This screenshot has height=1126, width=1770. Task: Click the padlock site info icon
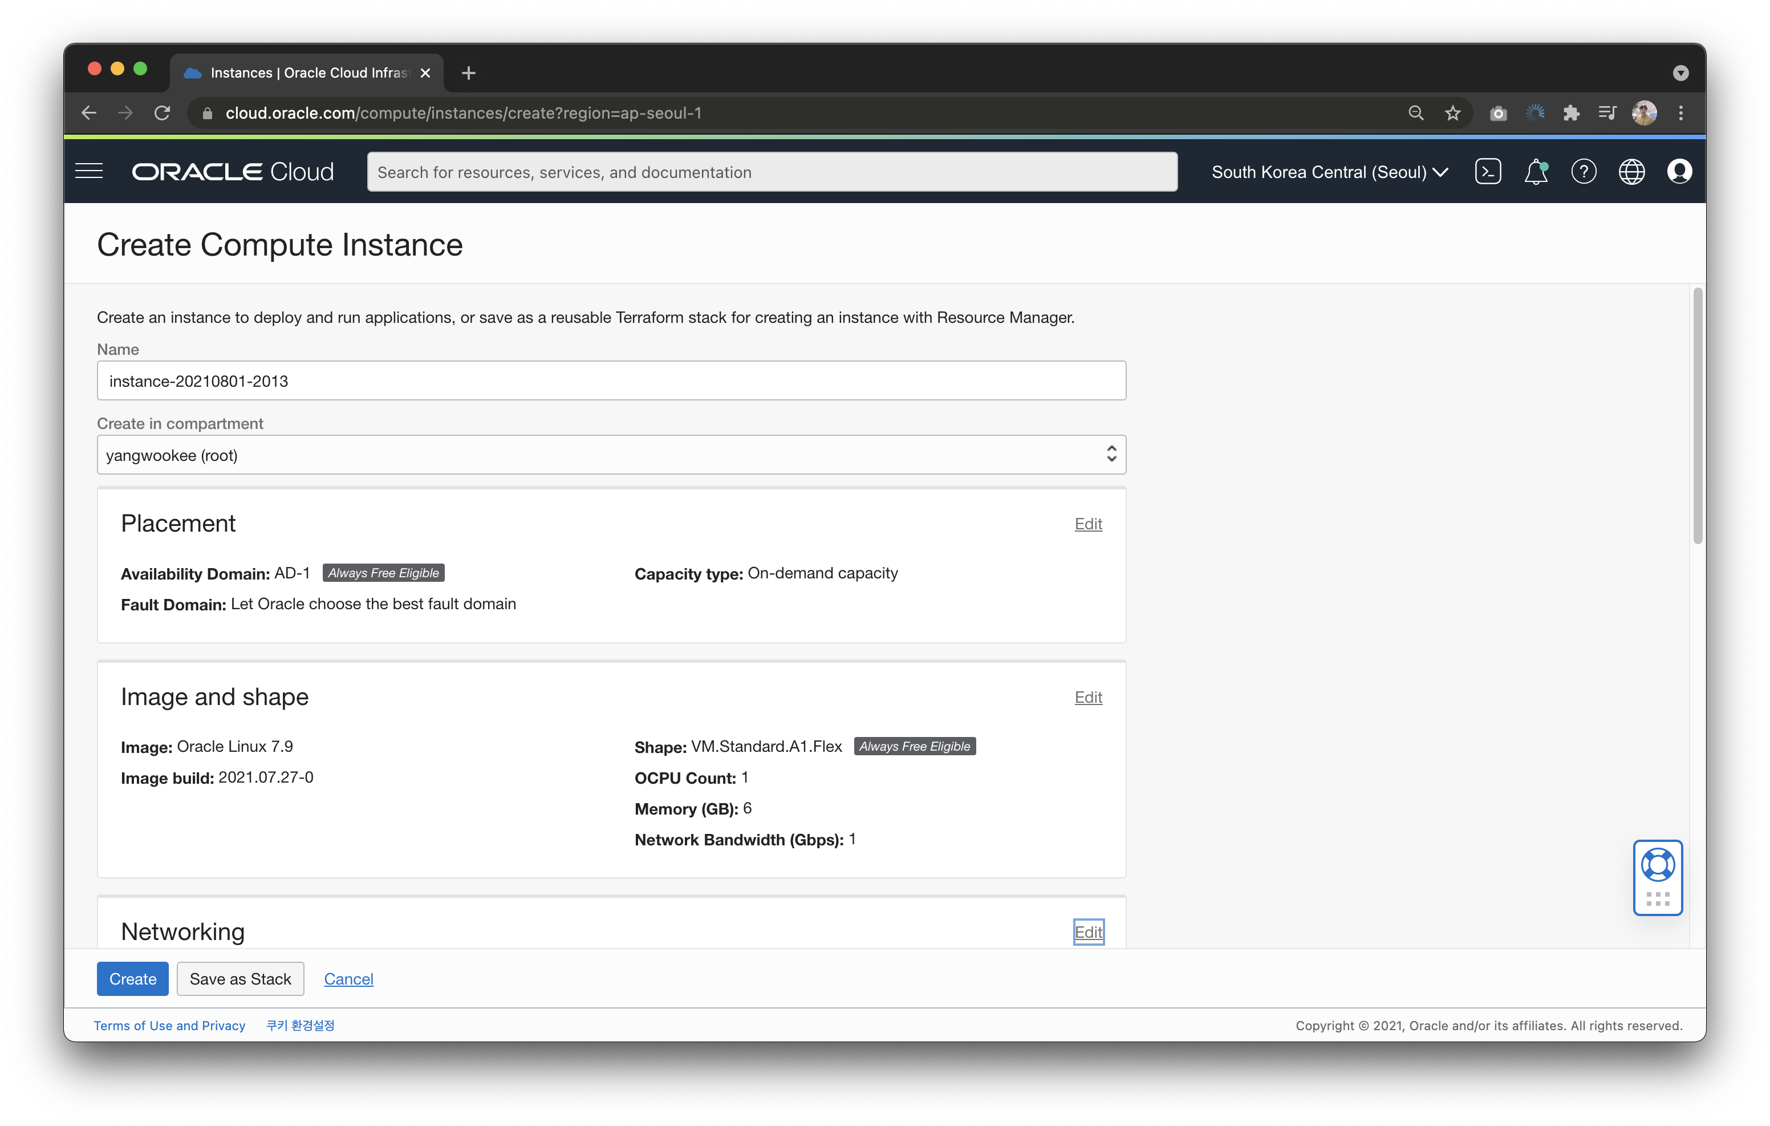click(x=208, y=112)
